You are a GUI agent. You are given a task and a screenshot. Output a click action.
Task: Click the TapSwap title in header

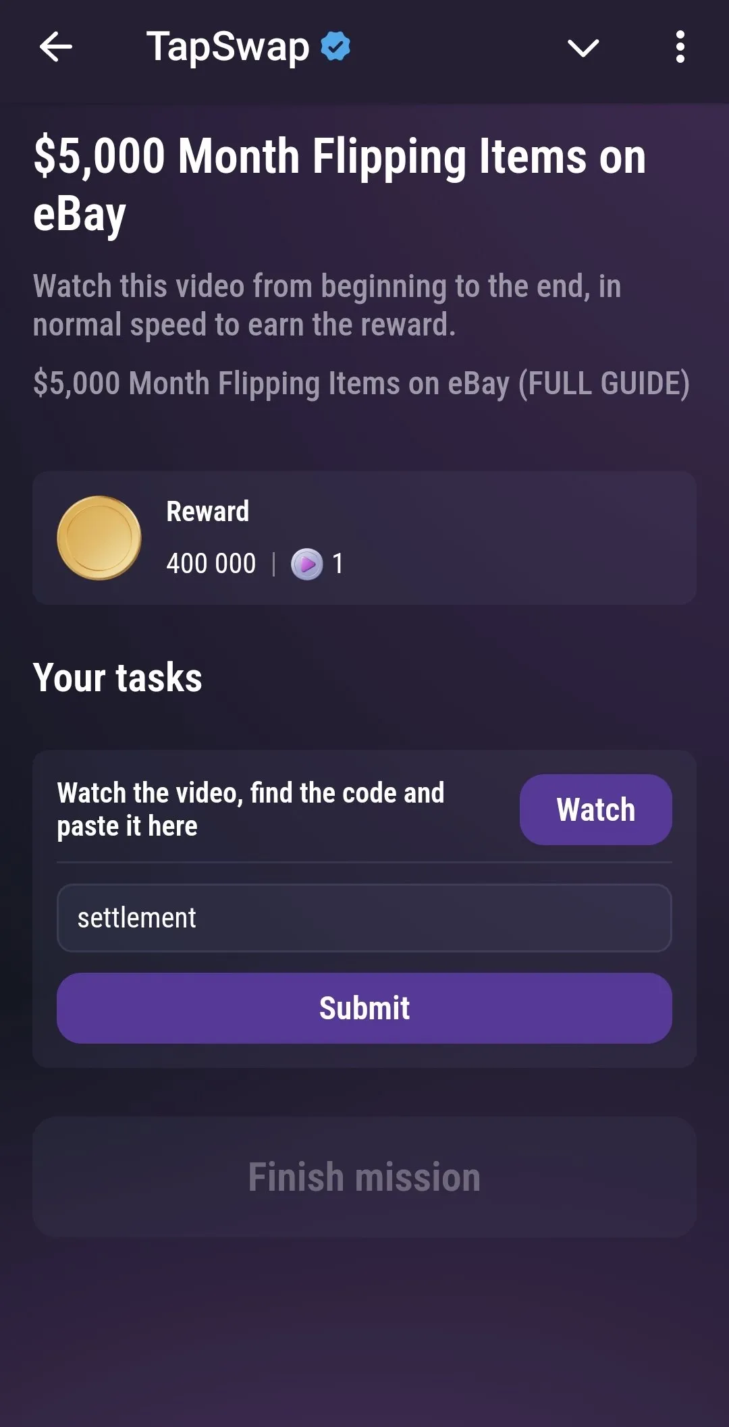tap(228, 47)
